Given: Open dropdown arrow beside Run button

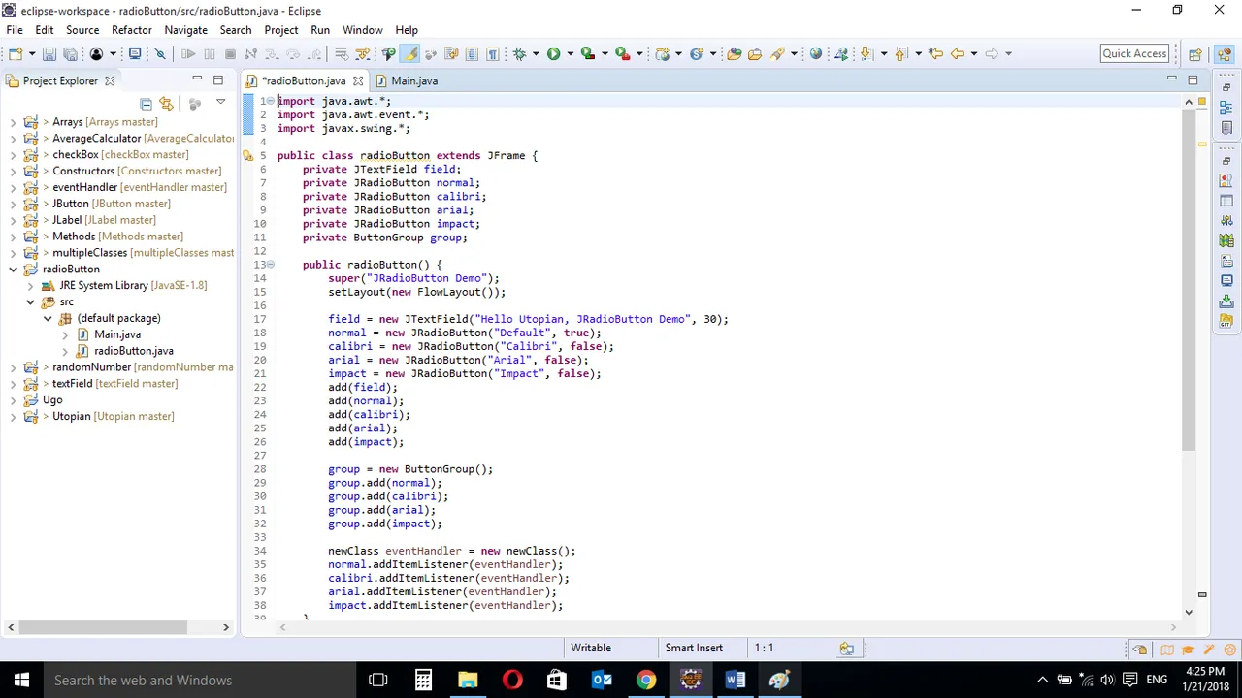Looking at the screenshot, I should 570,53.
